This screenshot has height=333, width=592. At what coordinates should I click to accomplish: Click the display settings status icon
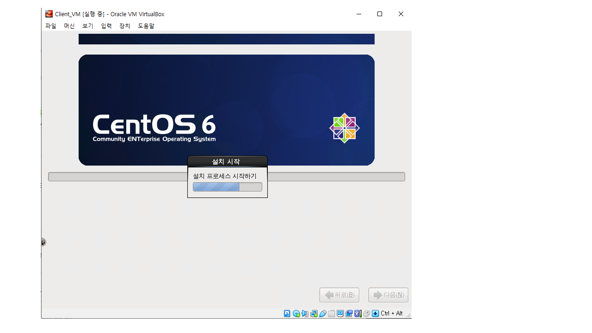coord(340,314)
